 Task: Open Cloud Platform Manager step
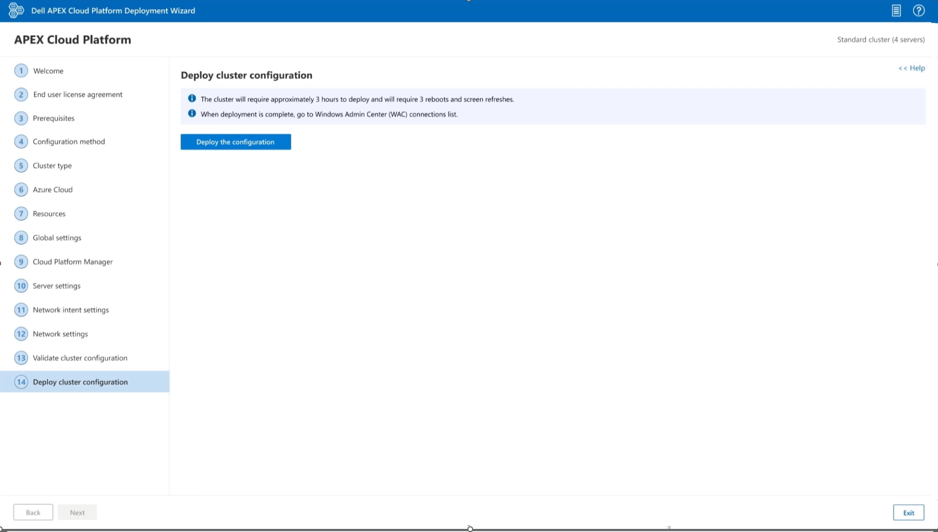tap(73, 262)
